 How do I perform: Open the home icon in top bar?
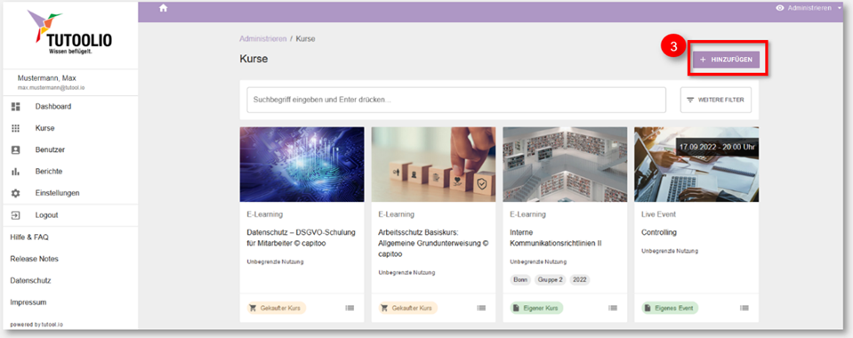[x=163, y=8]
